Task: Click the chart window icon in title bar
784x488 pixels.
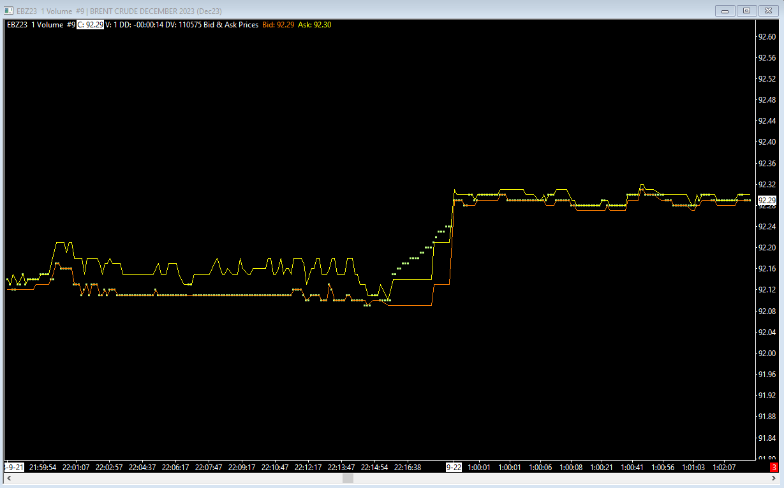Action: (10, 10)
